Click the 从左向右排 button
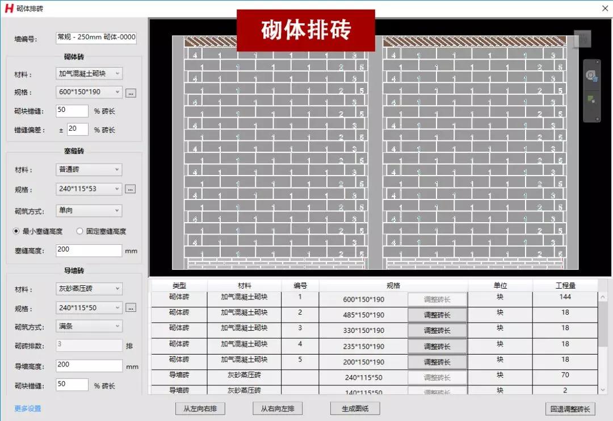The width and height of the screenshot is (613, 421). coord(200,409)
